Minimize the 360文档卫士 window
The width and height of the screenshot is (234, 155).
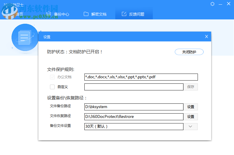click(221, 4)
